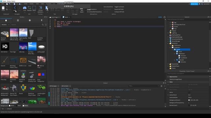Switch to the Hatch Eggs place tab
This screenshot has width=211, height=118.
coord(54,17)
